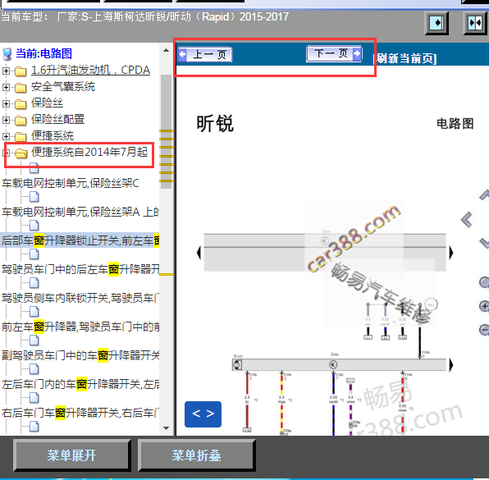Open 前左车窗升降器 page entry
The height and width of the screenshot is (480, 489).
click(x=80, y=327)
